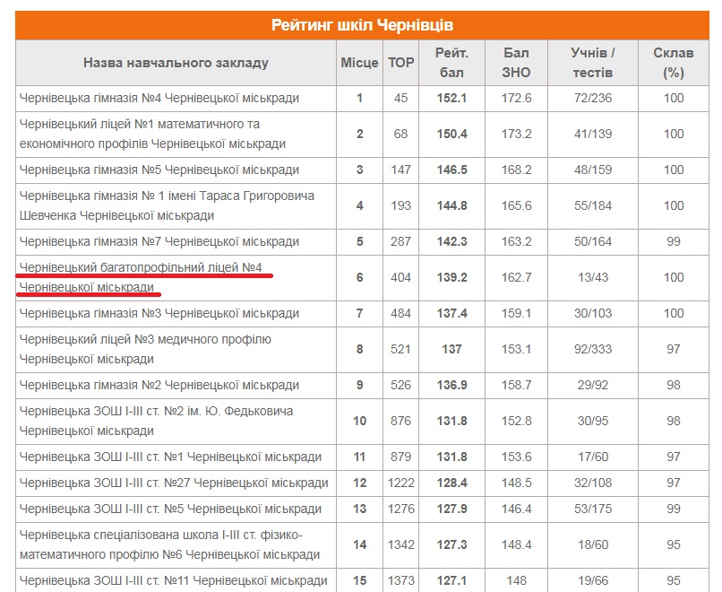Click ZNO score '148.5'
This screenshot has height=592, width=722.
pyautogui.click(x=516, y=483)
